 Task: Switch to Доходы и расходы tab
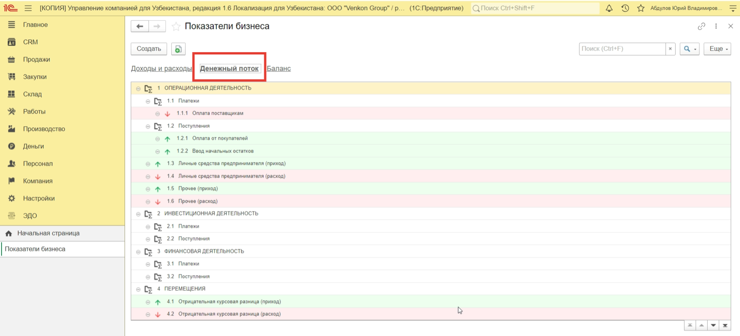click(x=161, y=69)
